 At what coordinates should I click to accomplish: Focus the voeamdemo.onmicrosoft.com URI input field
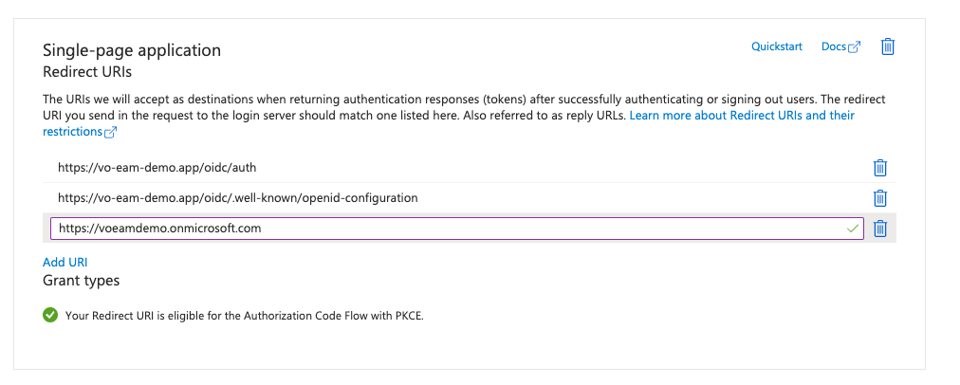click(446, 229)
